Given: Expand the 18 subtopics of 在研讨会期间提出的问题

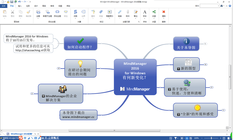Looking at the screenshot, I should pos(59,68).
